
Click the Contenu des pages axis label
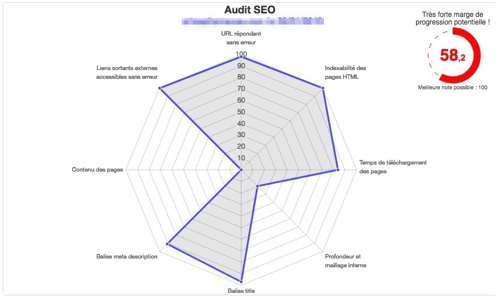point(97,170)
